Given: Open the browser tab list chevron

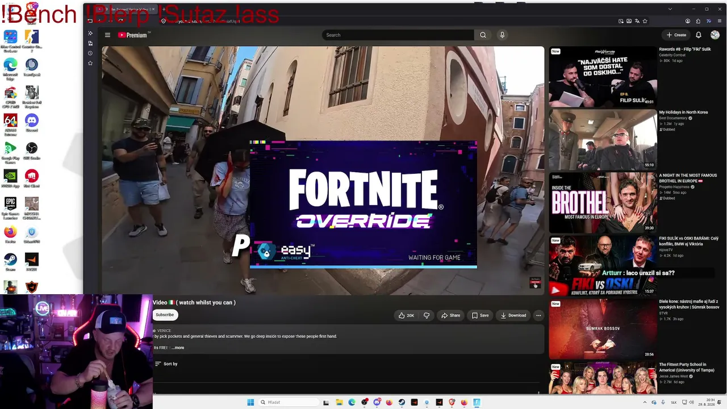Looking at the screenshot, I should click(670, 9).
